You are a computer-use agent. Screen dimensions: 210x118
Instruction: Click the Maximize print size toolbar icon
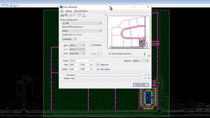[71, 15]
